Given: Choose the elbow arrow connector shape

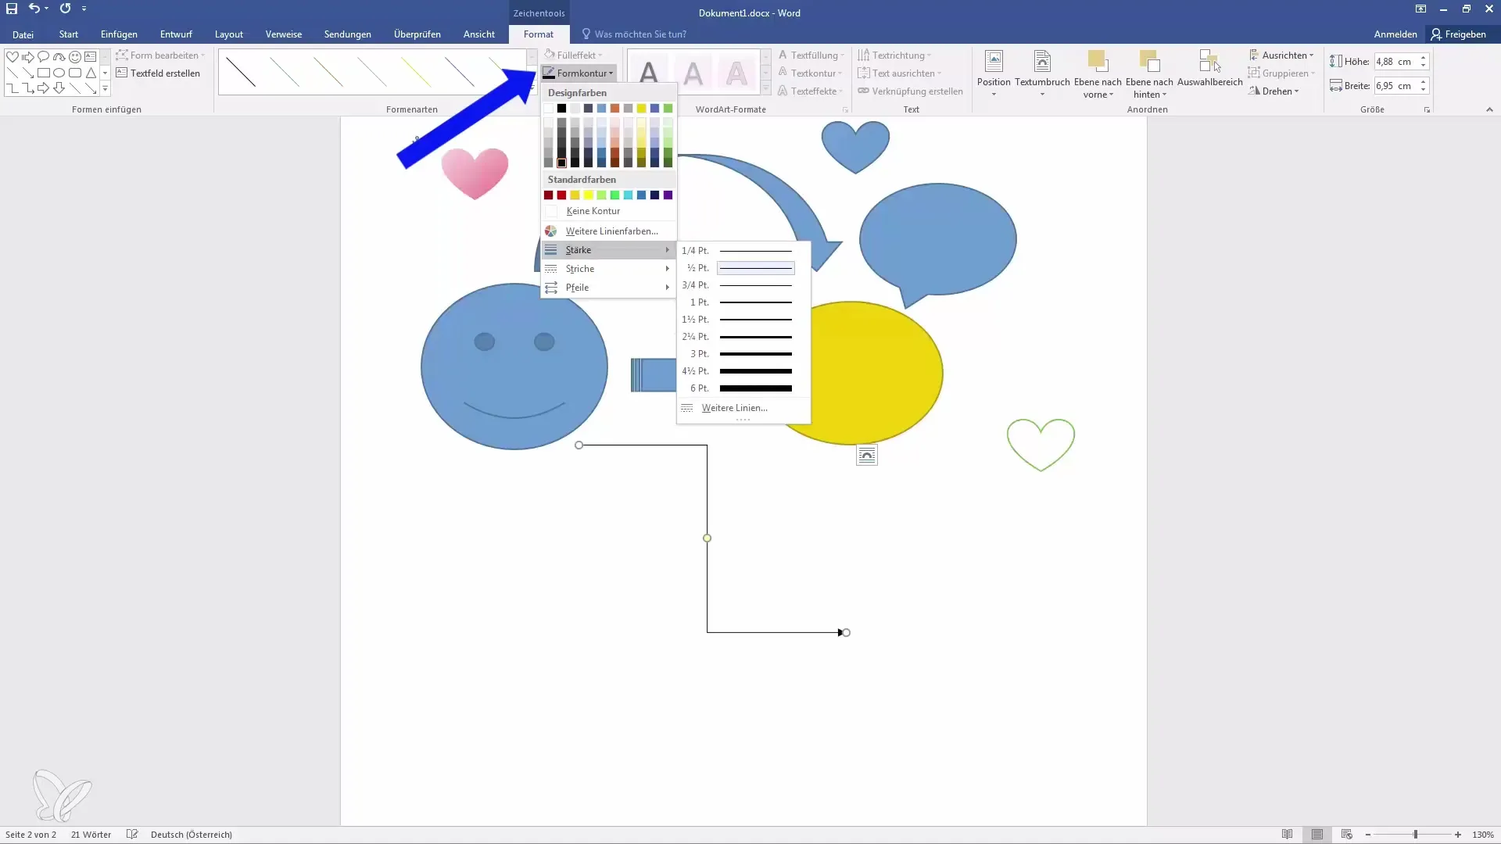Looking at the screenshot, I should (x=28, y=88).
